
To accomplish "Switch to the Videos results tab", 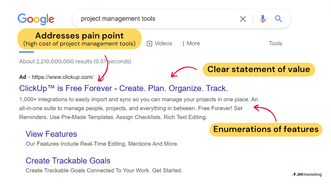I will click(x=159, y=44).
